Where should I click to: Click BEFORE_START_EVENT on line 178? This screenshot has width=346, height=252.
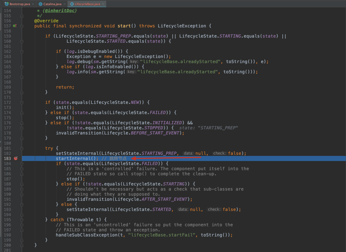(x=155, y=133)
